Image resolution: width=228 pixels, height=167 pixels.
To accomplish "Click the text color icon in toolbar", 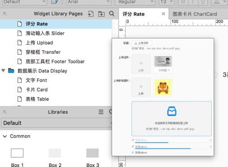I will 217,2.
